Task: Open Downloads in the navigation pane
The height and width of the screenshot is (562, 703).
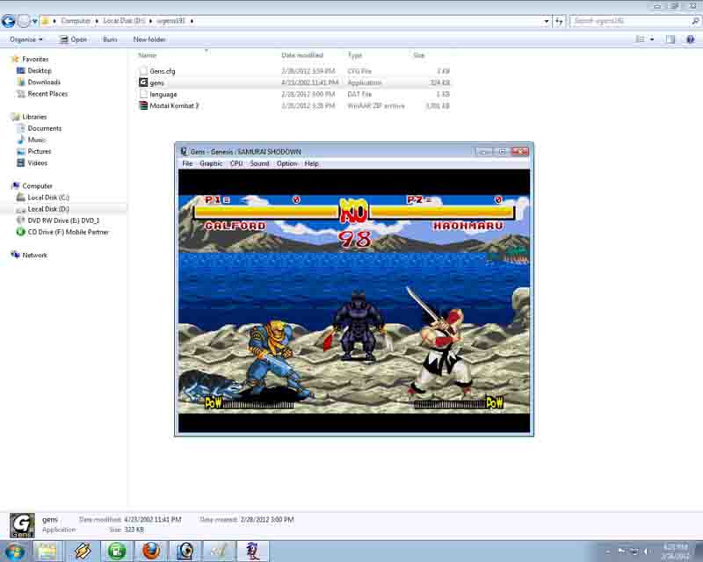Action: 44,82
